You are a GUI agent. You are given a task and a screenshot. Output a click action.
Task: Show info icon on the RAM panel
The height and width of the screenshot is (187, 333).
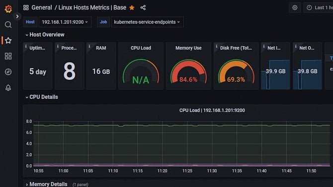(x=89, y=46)
